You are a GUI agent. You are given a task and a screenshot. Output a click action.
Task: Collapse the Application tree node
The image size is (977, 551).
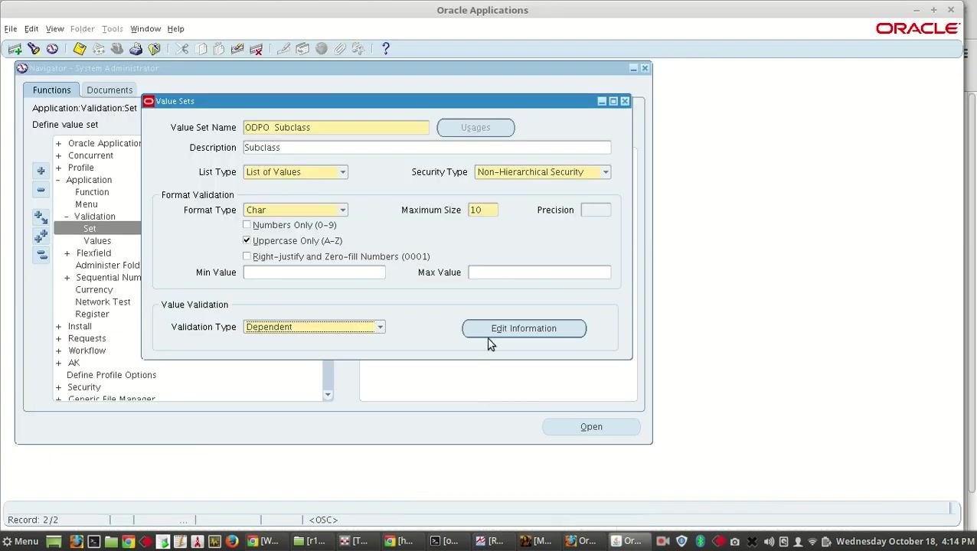tap(58, 180)
